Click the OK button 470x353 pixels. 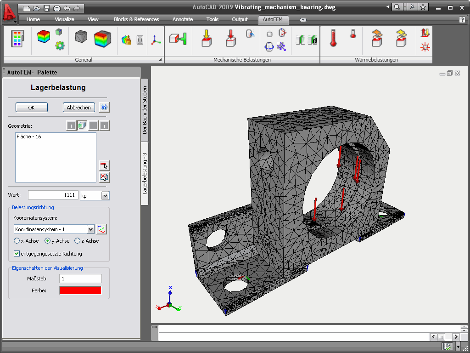click(x=32, y=108)
